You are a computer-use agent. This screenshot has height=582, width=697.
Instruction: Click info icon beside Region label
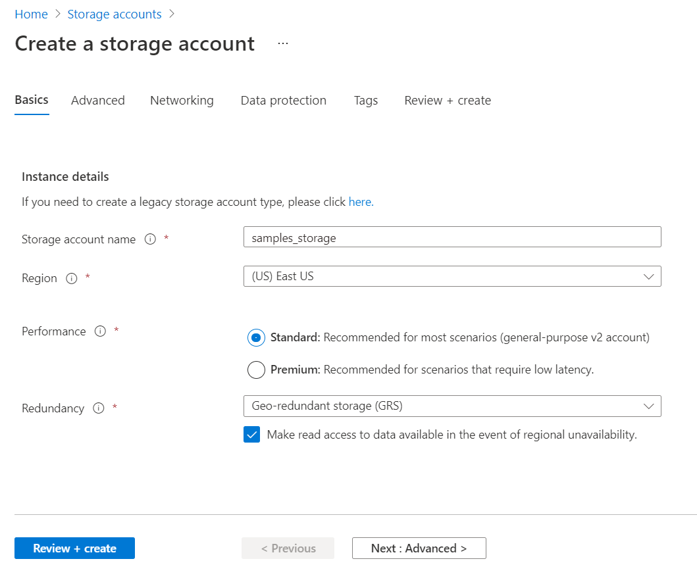pyautogui.click(x=71, y=278)
